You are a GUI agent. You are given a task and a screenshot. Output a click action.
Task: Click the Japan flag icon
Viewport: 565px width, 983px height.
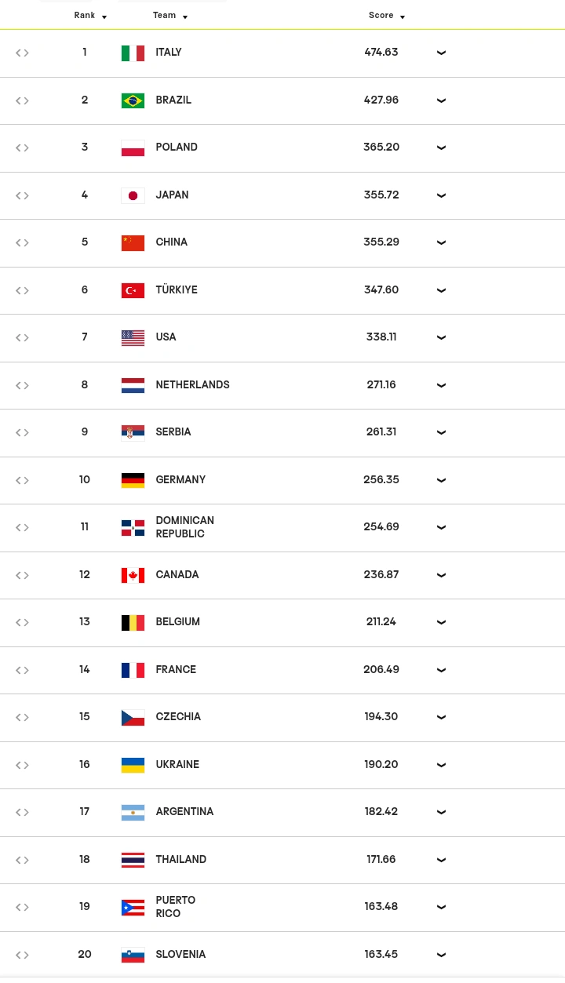(133, 195)
